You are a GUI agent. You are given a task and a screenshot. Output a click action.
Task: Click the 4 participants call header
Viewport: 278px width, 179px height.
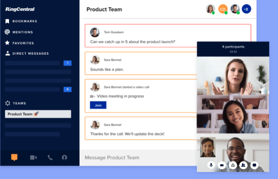[x=233, y=47]
